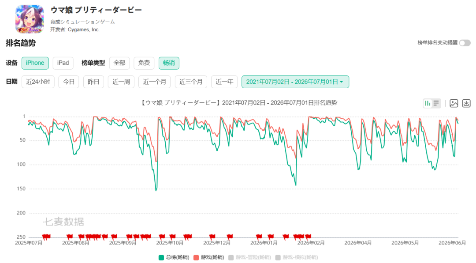Viewport: 476px width, 263px height.
Task: Toggle 总榜(畅销) legend series
Action: coord(174,258)
